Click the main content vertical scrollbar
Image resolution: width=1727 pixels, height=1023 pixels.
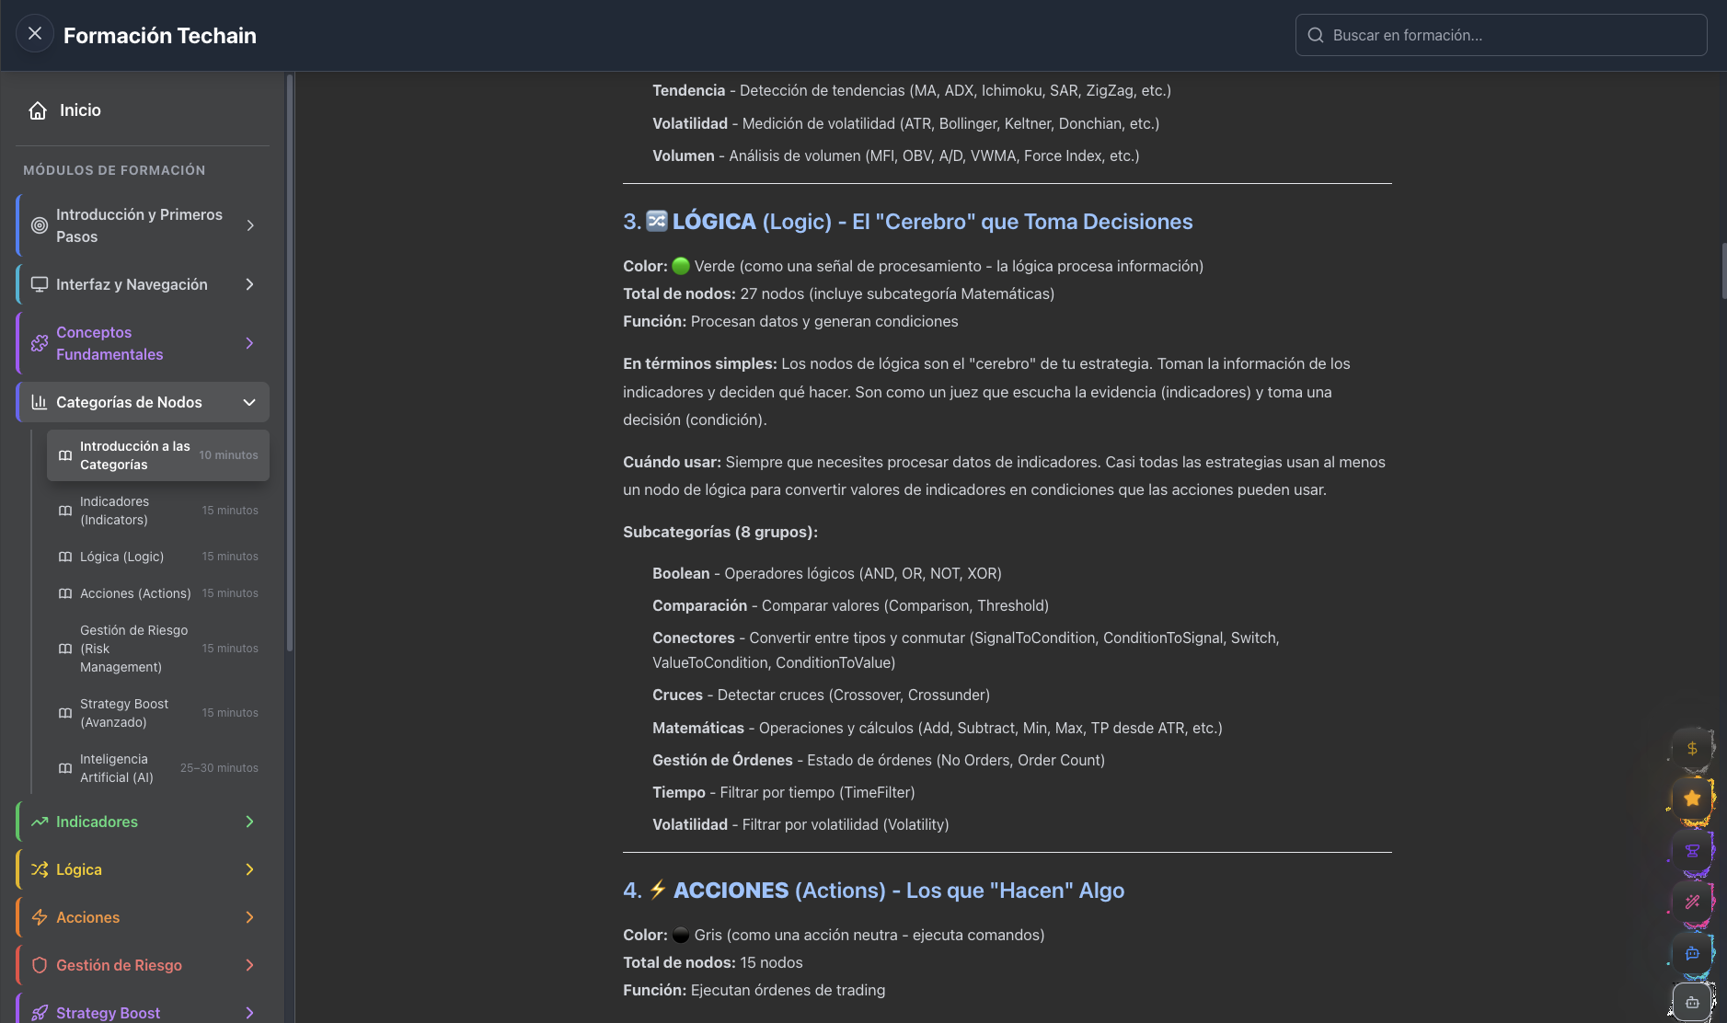pyautogui.click(x=1722, y=271)
